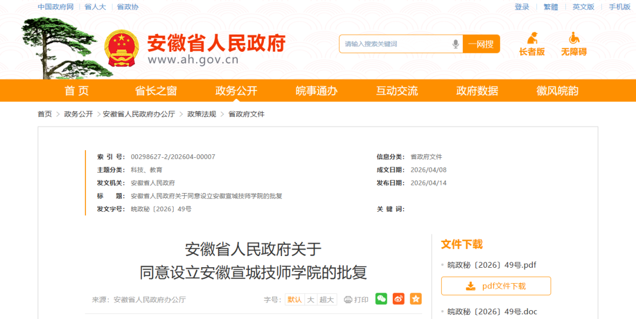
Task: Share the article via the Weibo icon
Action: [399, 299]
